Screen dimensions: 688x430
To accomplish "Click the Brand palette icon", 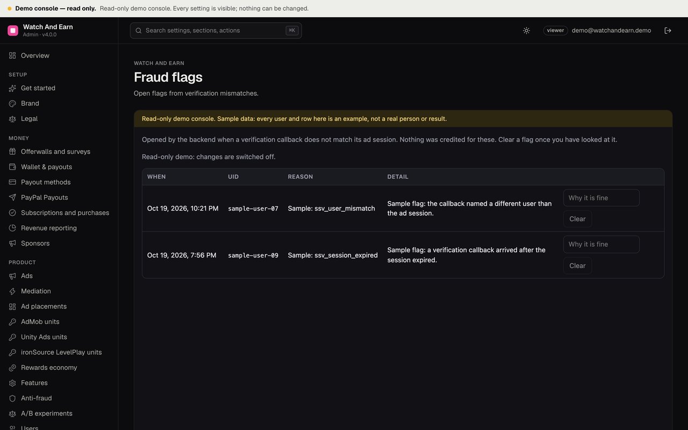I will tap(12, 103).
